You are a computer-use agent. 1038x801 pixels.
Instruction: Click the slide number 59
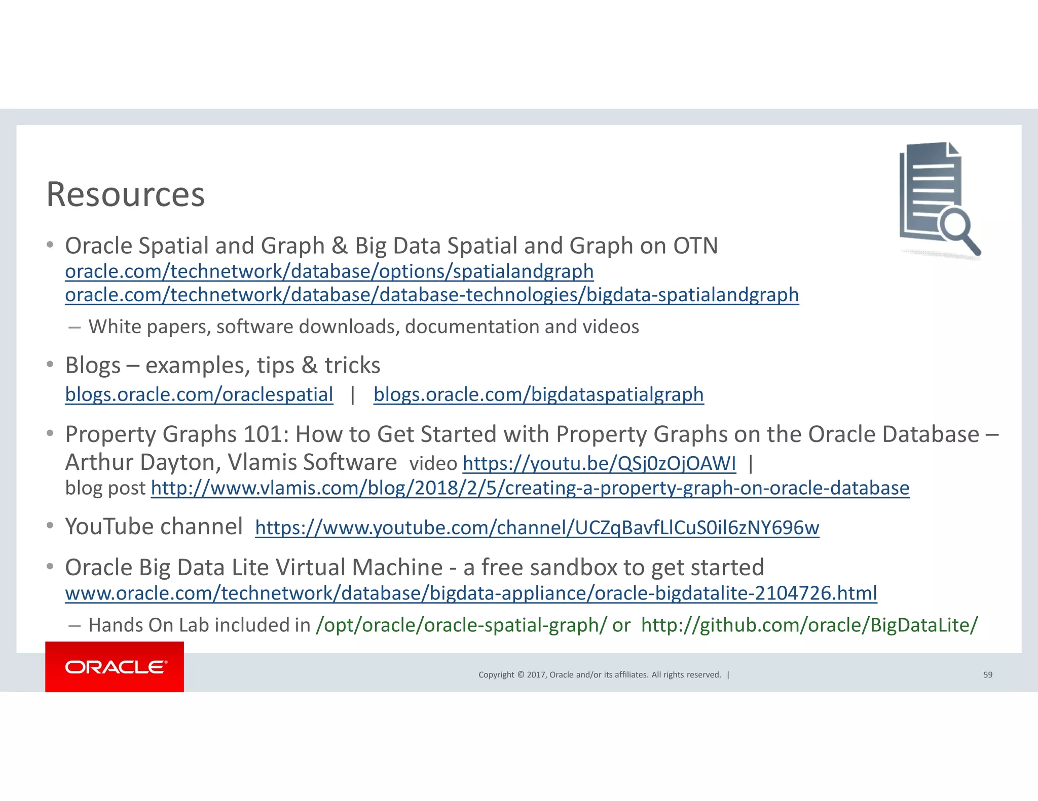click(x=988, y=674)
